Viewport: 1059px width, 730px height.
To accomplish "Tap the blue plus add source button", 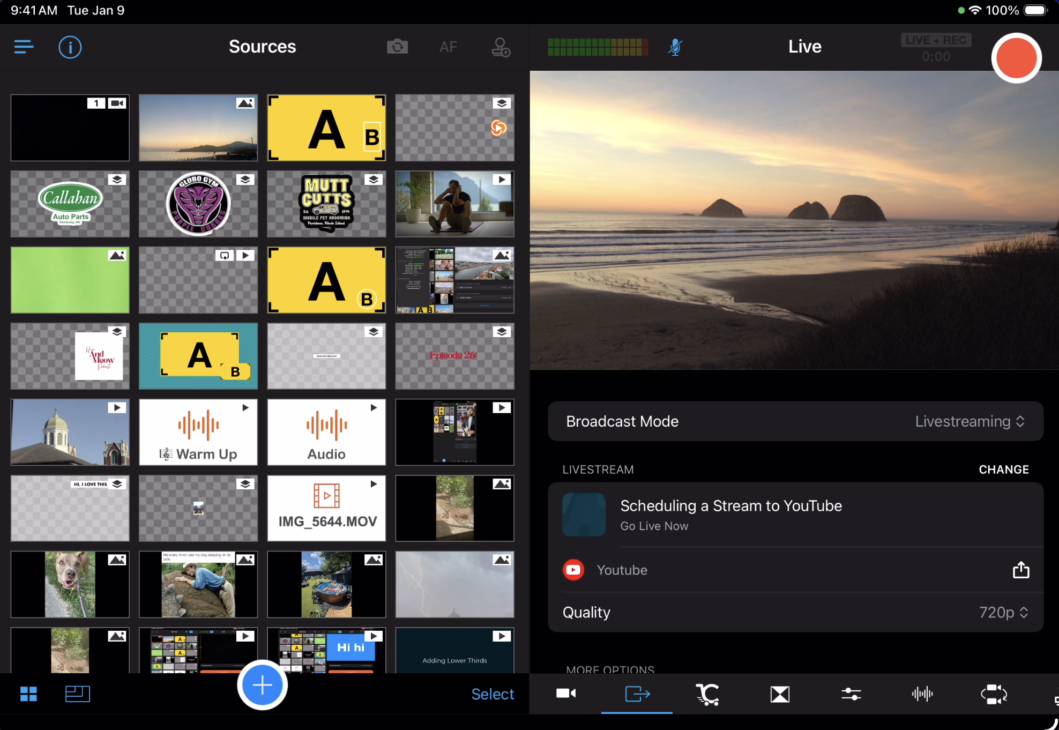I will point(262,685).
